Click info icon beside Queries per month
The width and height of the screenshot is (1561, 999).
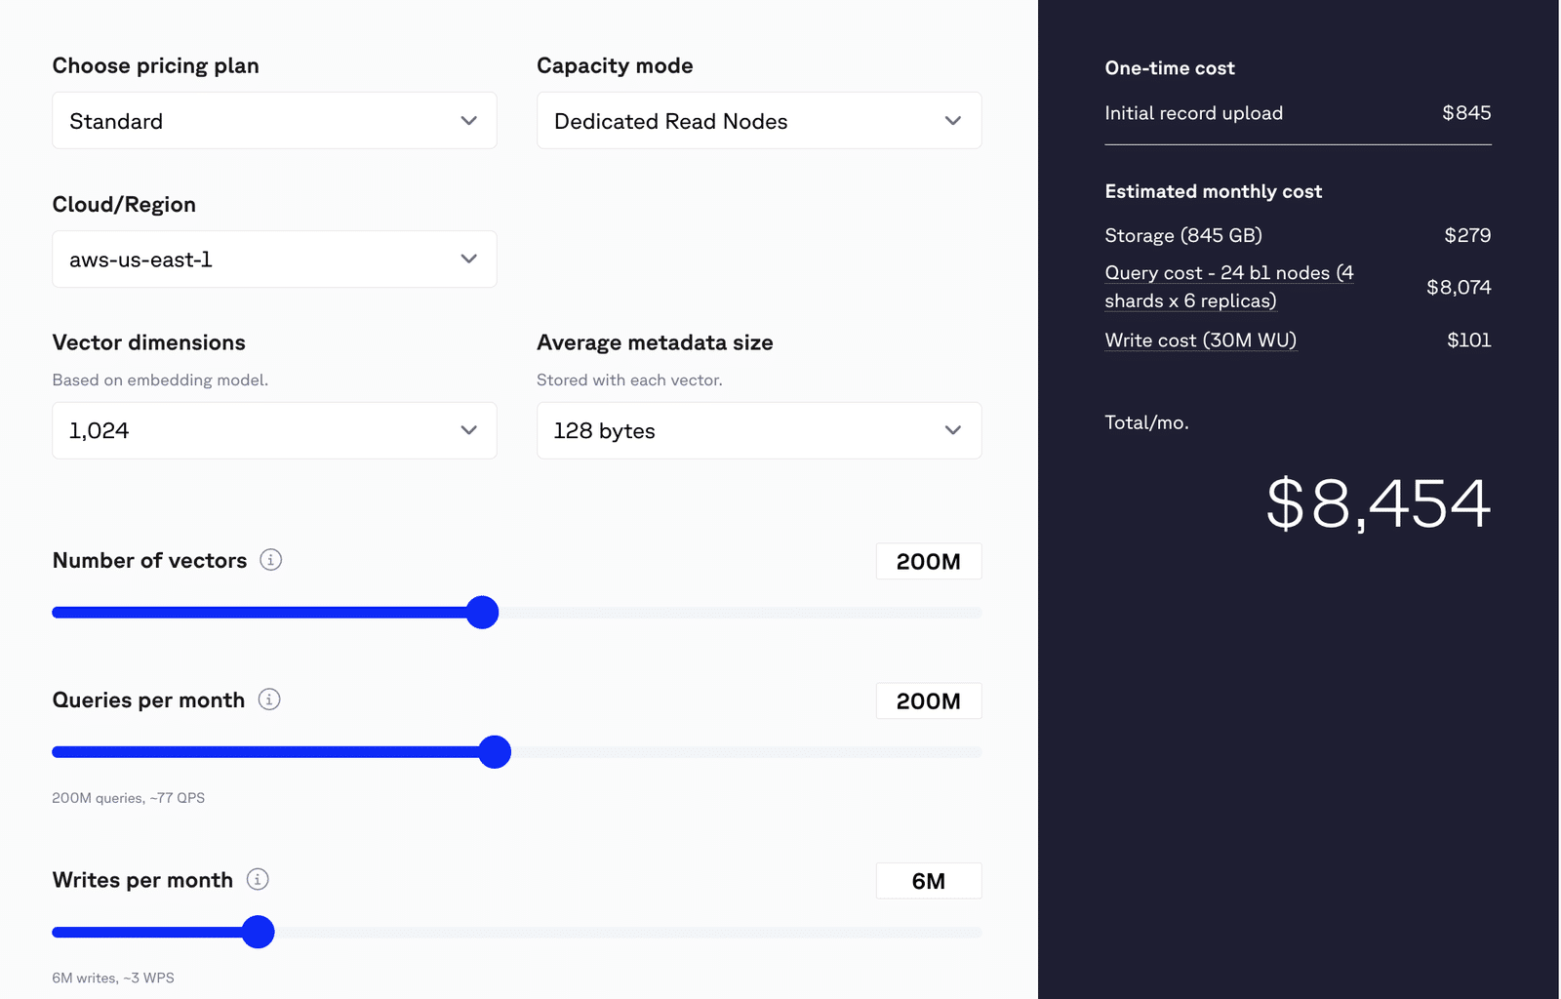(x=269, y=699)
